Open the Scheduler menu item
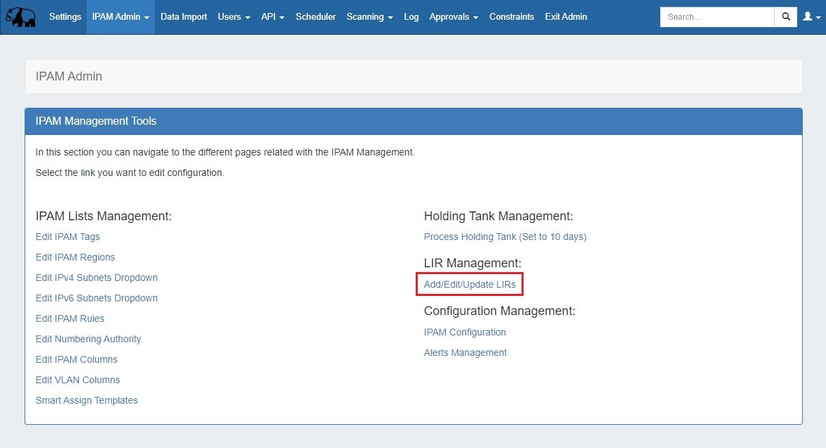The image size is (826, 448). point(315,17)
